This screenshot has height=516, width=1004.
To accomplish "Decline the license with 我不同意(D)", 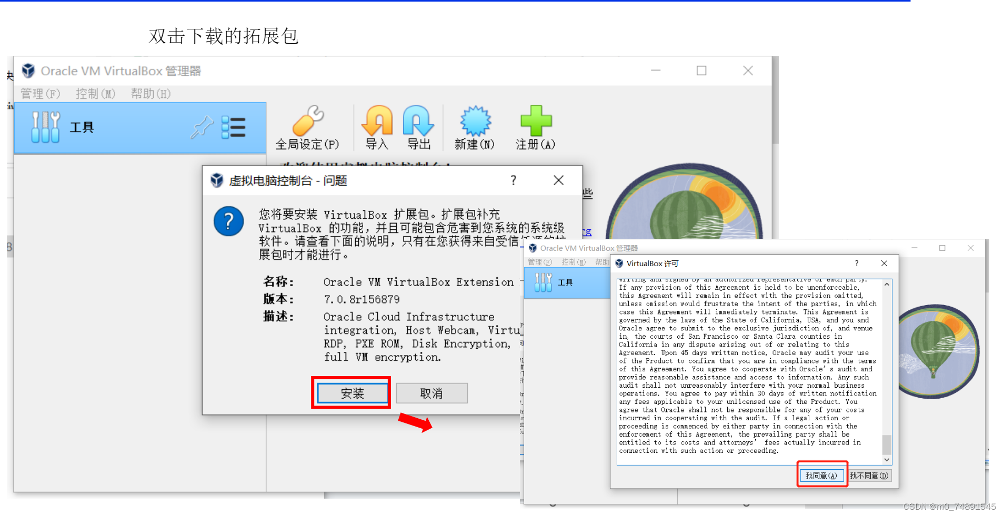I will [869, 475].
